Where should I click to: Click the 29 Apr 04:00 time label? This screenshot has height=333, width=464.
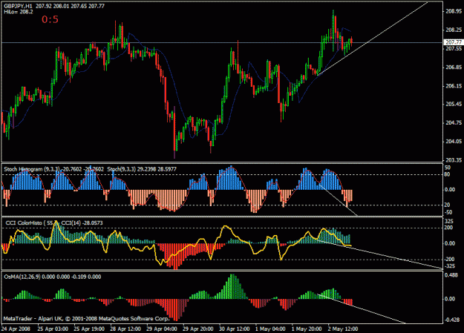coord(162,329)
